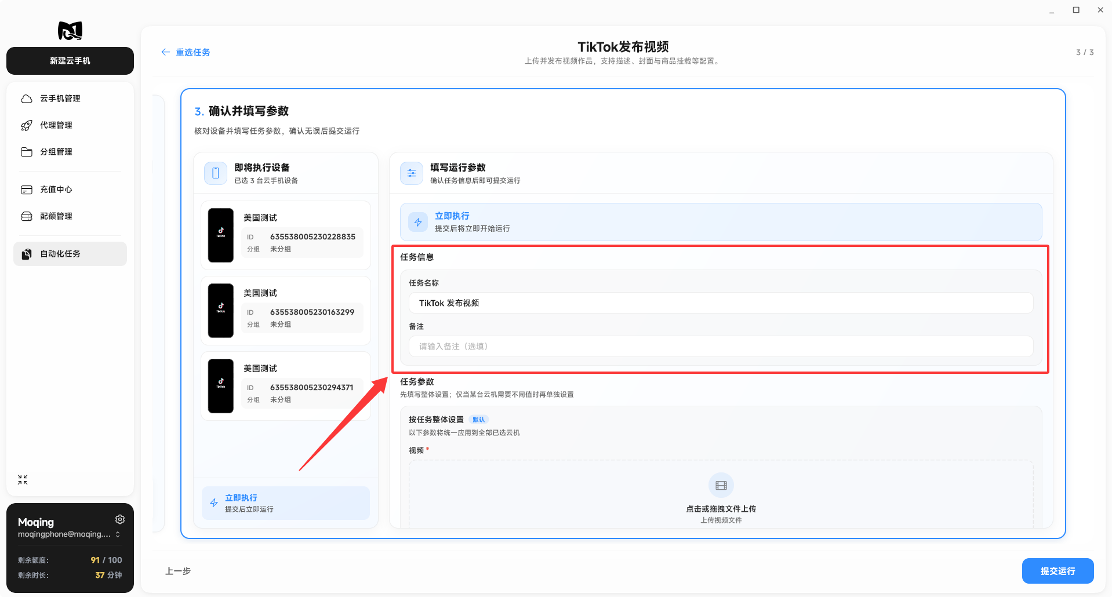Open the cloud phone management icon
This screenshot has height=597, width=1112.
click(27, 99)
